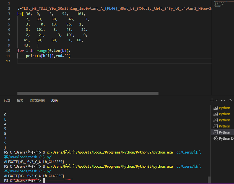Open the terminal launch profile dropdown arrow
This screenshot has height=184, width=234.
[217, 100]
